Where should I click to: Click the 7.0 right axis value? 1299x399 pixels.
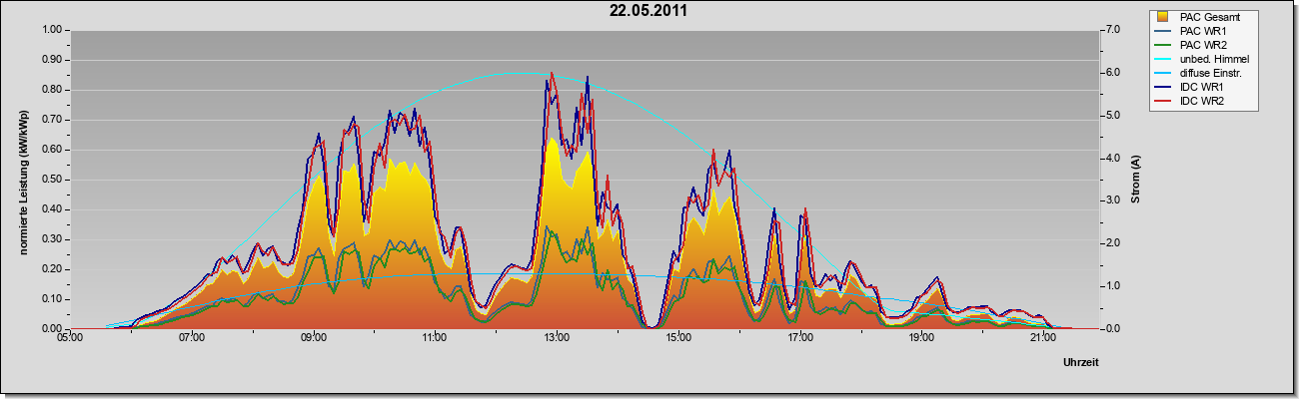click(1112, 30)
